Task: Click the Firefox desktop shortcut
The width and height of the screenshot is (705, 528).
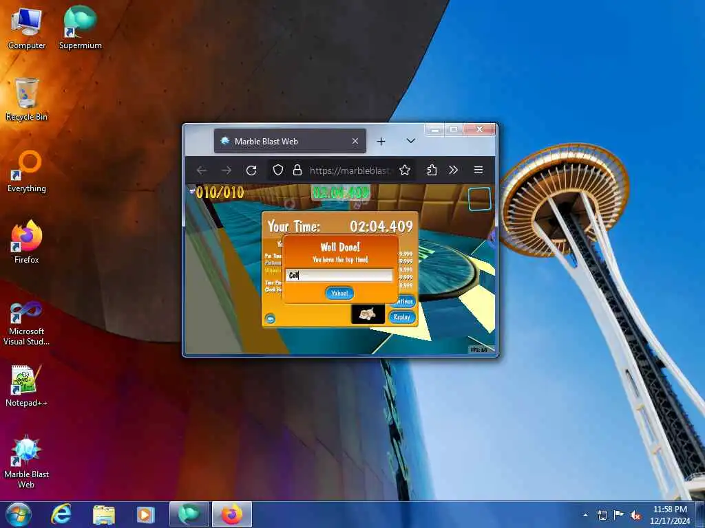Action: coord(27,243)
